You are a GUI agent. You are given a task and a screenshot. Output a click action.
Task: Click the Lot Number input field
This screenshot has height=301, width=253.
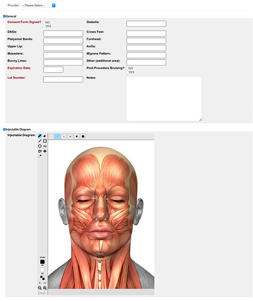pyautogui.click(x=63, y=79)
